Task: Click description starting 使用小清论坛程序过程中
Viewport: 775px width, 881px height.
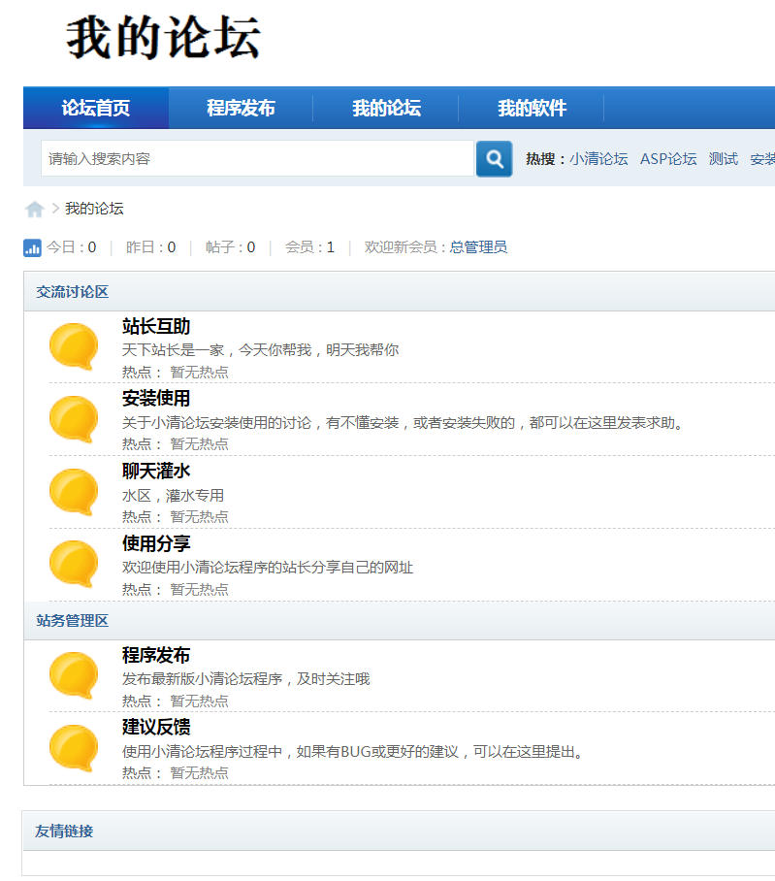Action: [x=355, y=752]
